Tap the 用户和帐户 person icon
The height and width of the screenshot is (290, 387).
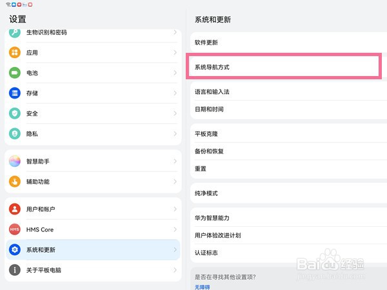click(x=15, y=209)
